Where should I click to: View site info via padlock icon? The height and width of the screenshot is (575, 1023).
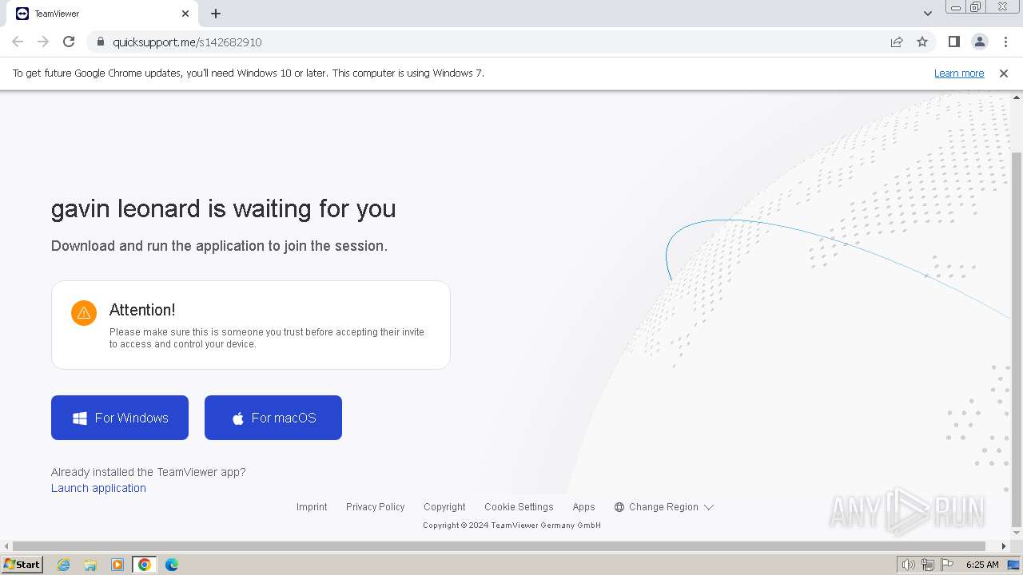tap(100, 42)
